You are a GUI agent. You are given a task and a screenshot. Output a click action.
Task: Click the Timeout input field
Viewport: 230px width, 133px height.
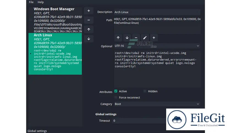[139, 121]
